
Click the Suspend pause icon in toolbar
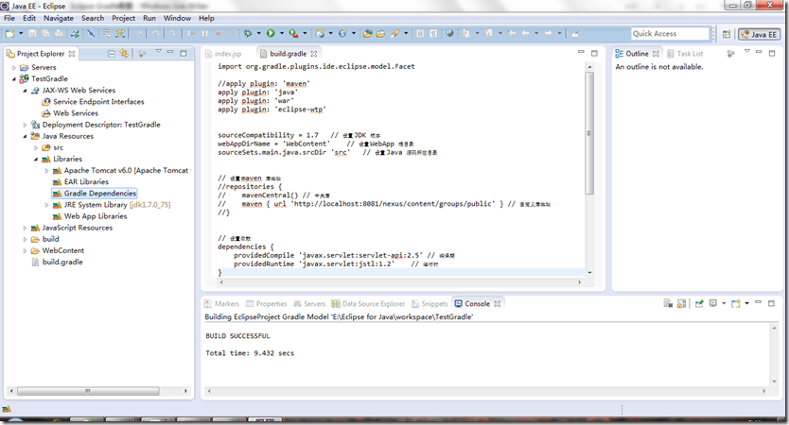click(x=204, y=34)
